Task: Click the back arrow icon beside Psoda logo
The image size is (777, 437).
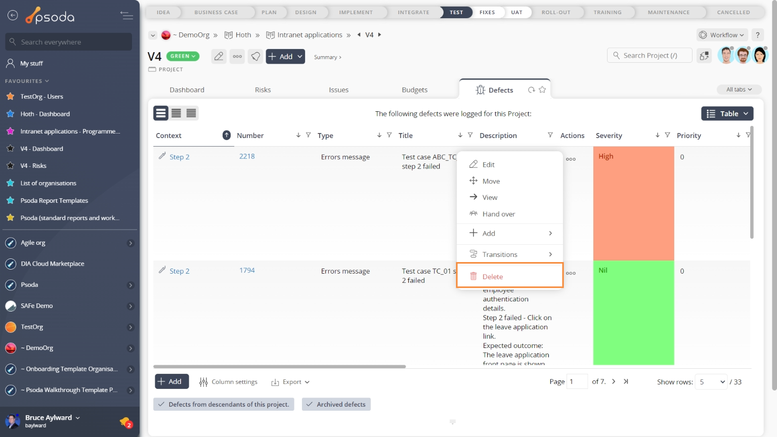Action: click(13, 15)
